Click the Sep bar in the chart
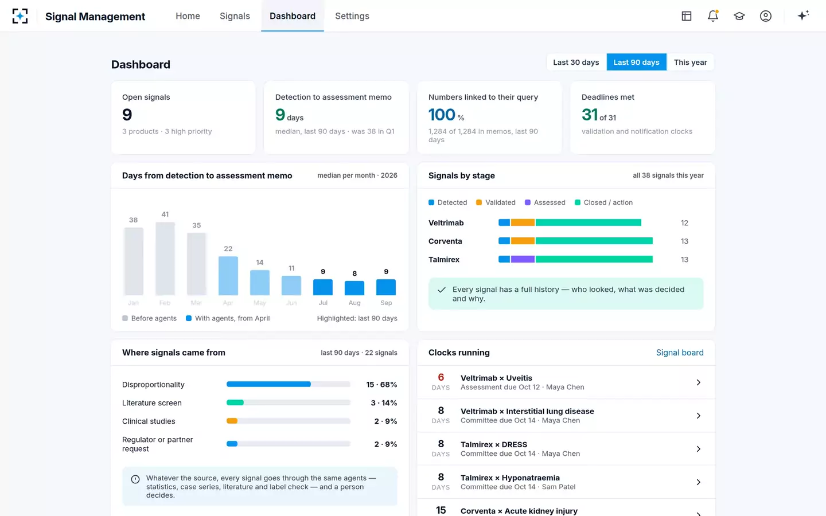 (386, 287)
